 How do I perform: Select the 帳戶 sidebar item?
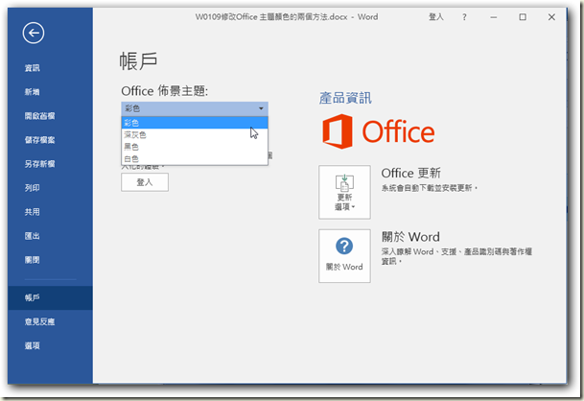tap(50, 297)
